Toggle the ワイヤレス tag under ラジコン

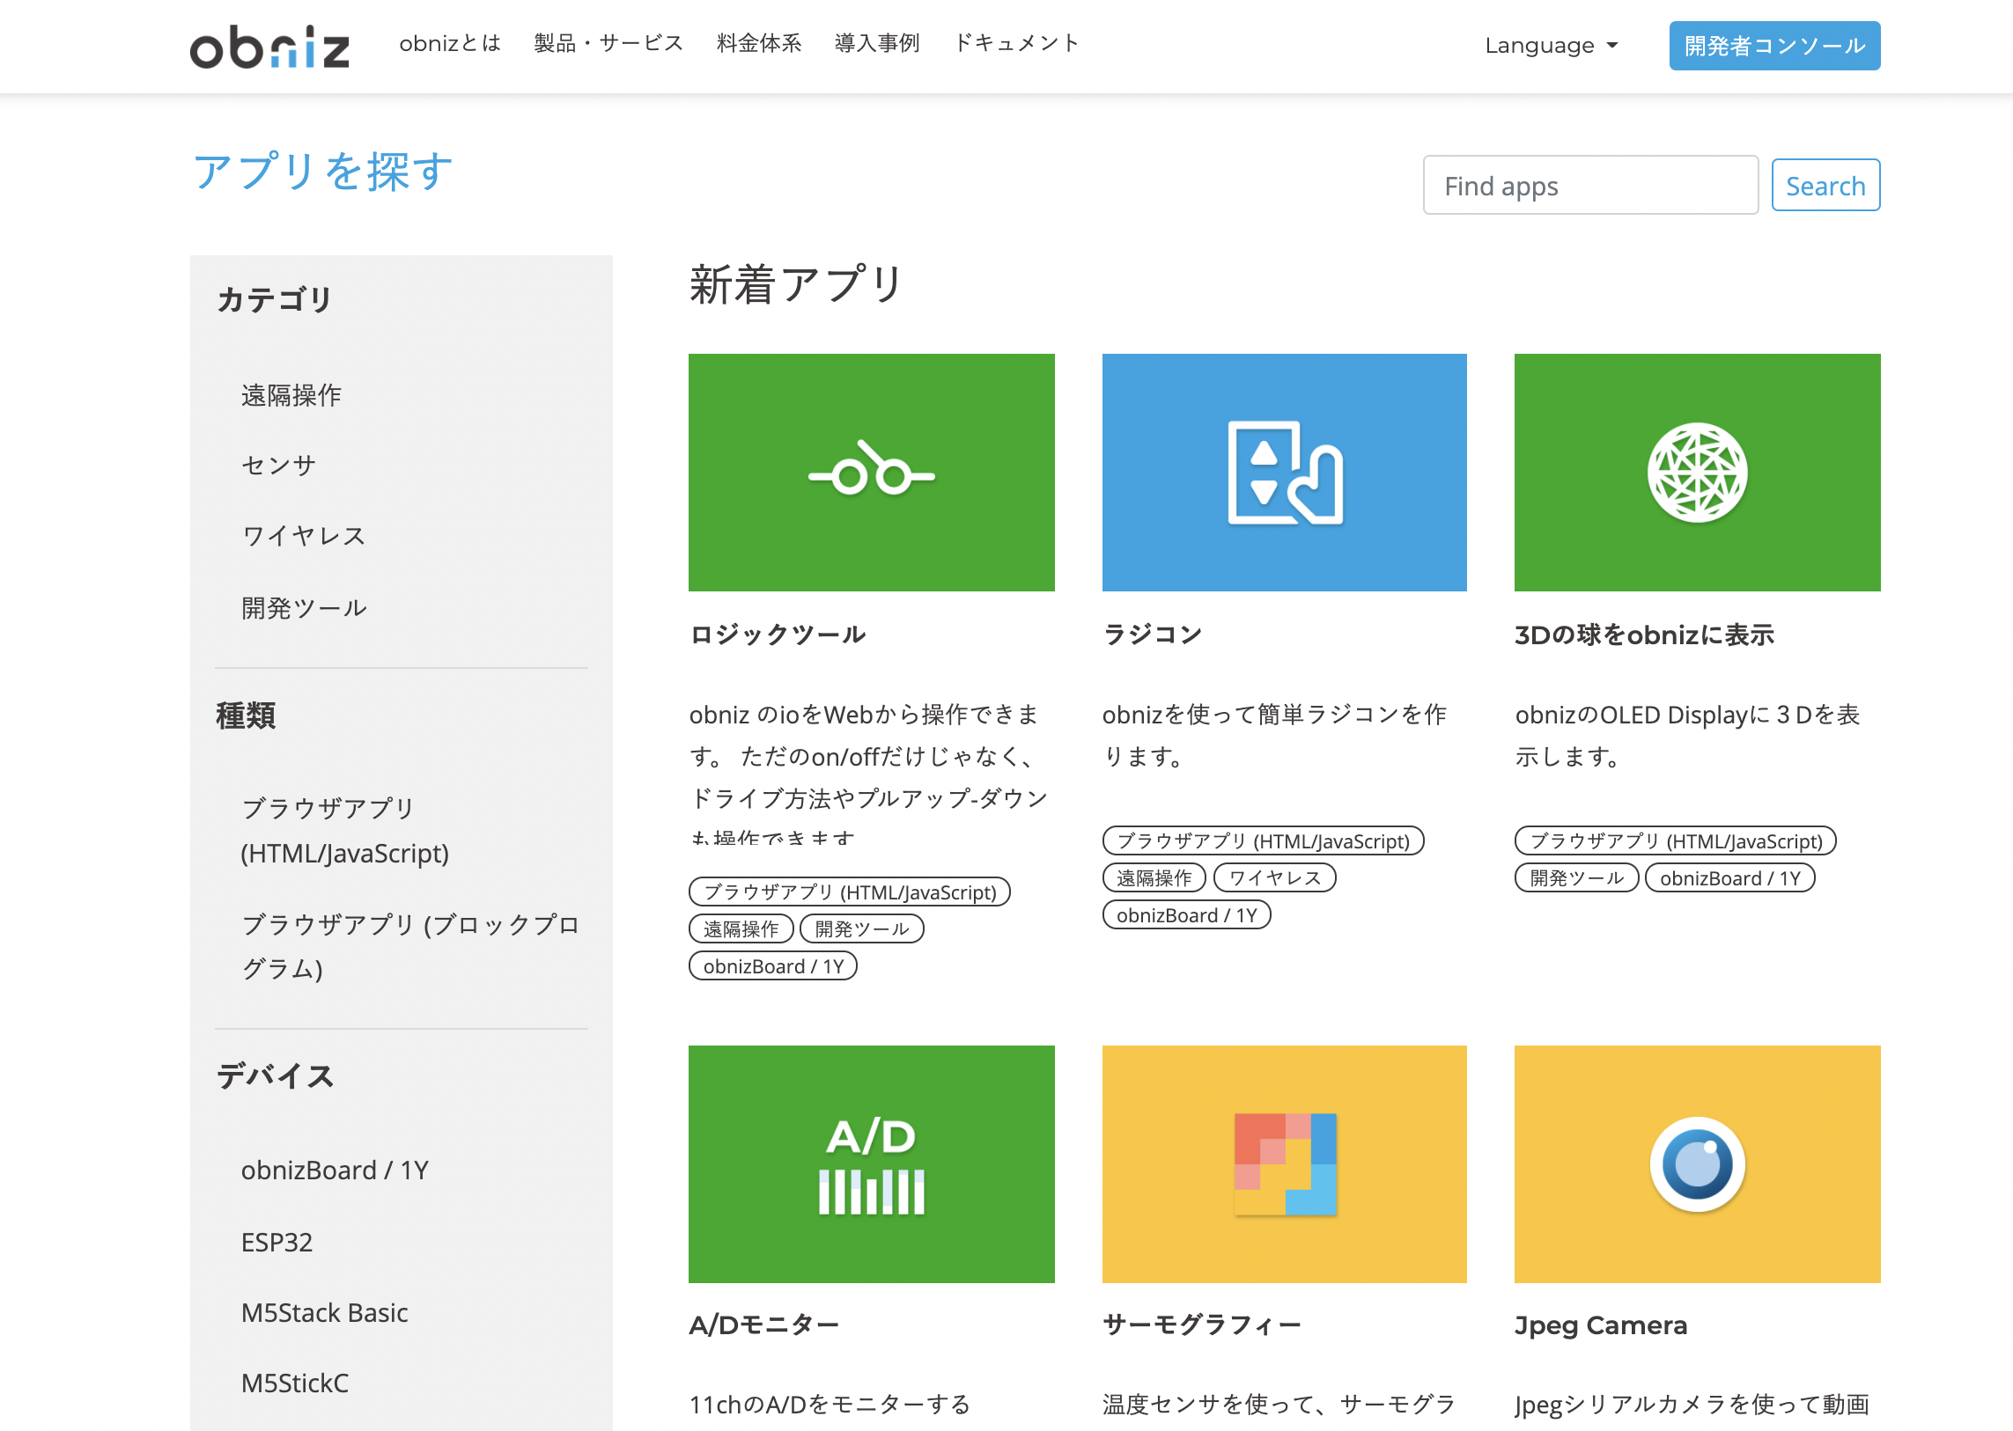click(1275, 877)
